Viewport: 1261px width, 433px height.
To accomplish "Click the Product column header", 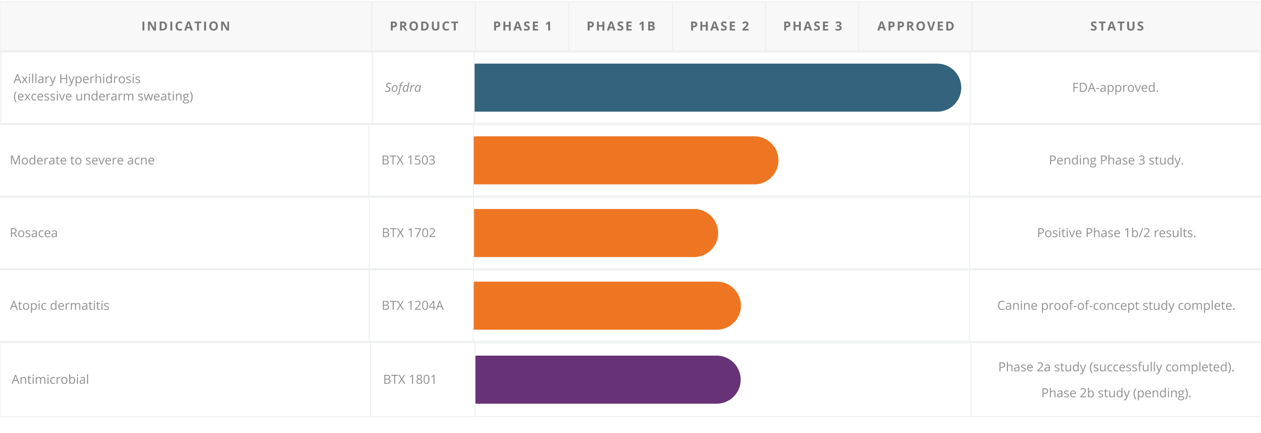I will 425,26.
